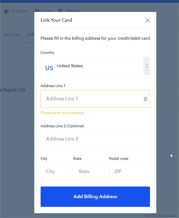The height and width of the screenshot is (218, 179).
Task: Switch to the Security tab
Action: [12, 34]
